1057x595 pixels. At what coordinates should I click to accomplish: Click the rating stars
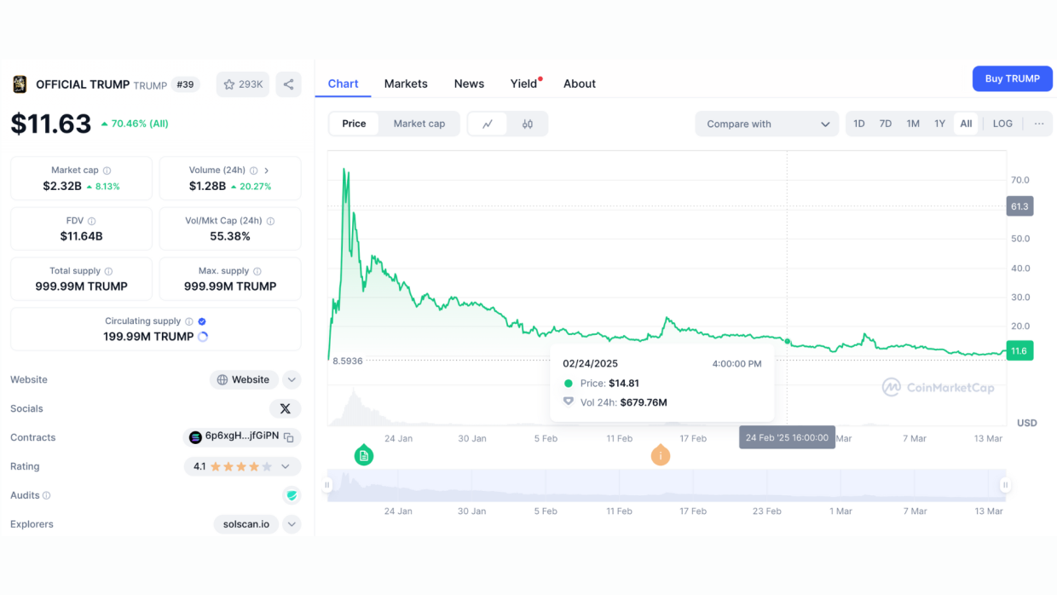point(241,467)
